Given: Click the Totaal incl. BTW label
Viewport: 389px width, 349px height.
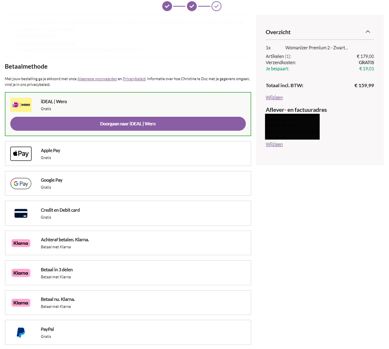Looking at the screenshot, I should 284,86.
